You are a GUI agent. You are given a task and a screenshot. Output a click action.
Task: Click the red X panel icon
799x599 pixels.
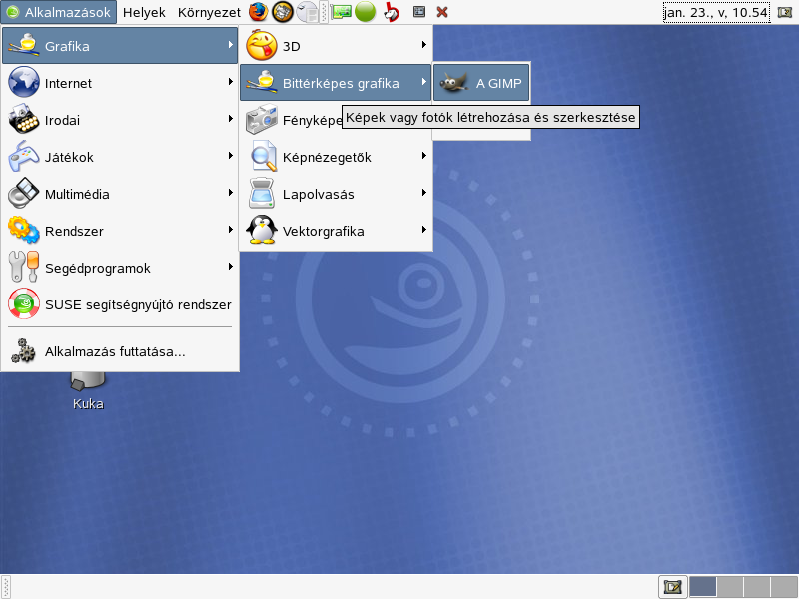pyautogui.click(x=442, y=12)
